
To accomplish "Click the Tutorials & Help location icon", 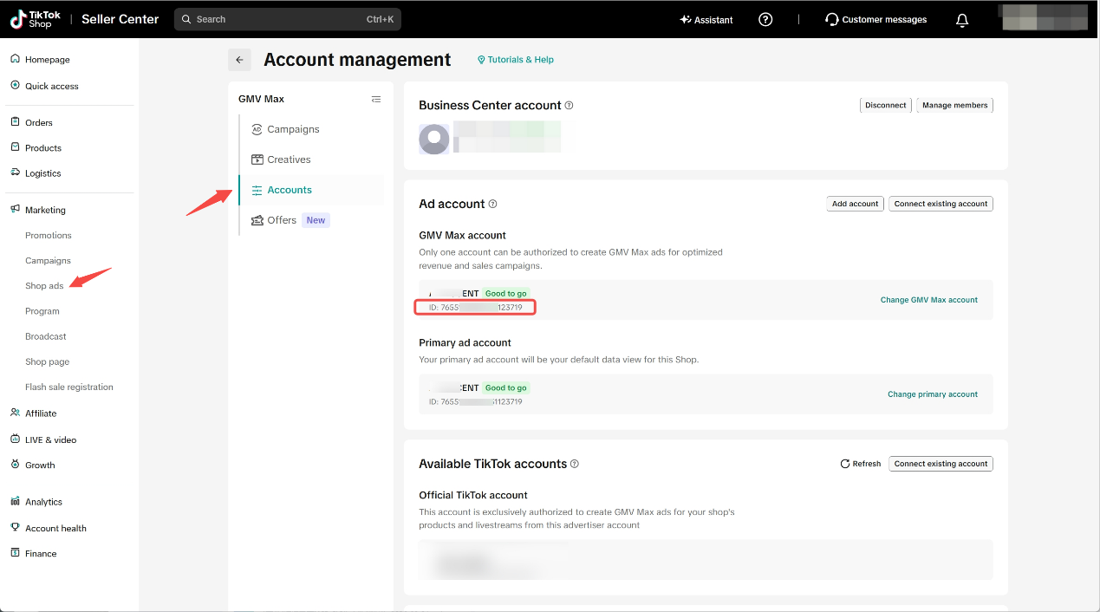I will 481,60.
